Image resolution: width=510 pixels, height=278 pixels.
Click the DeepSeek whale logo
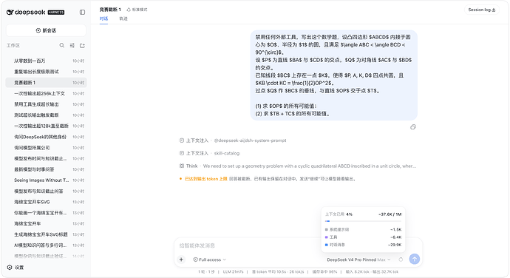pyautogui.click(x=10, y=13)
